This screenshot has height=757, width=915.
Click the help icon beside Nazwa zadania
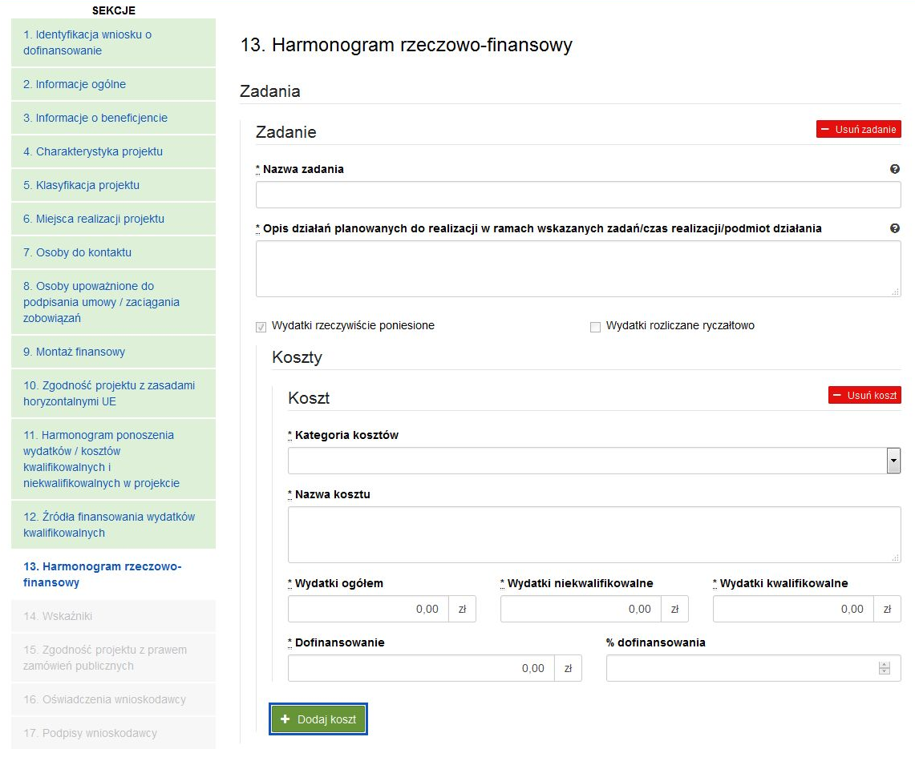point(895,169)
